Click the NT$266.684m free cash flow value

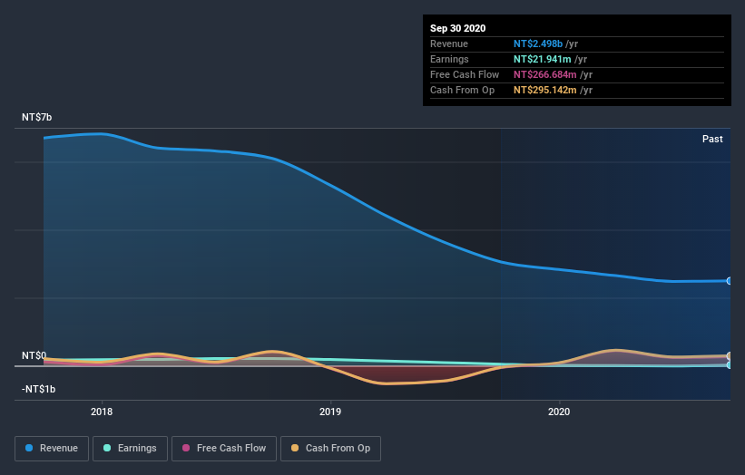coord(545,74)
